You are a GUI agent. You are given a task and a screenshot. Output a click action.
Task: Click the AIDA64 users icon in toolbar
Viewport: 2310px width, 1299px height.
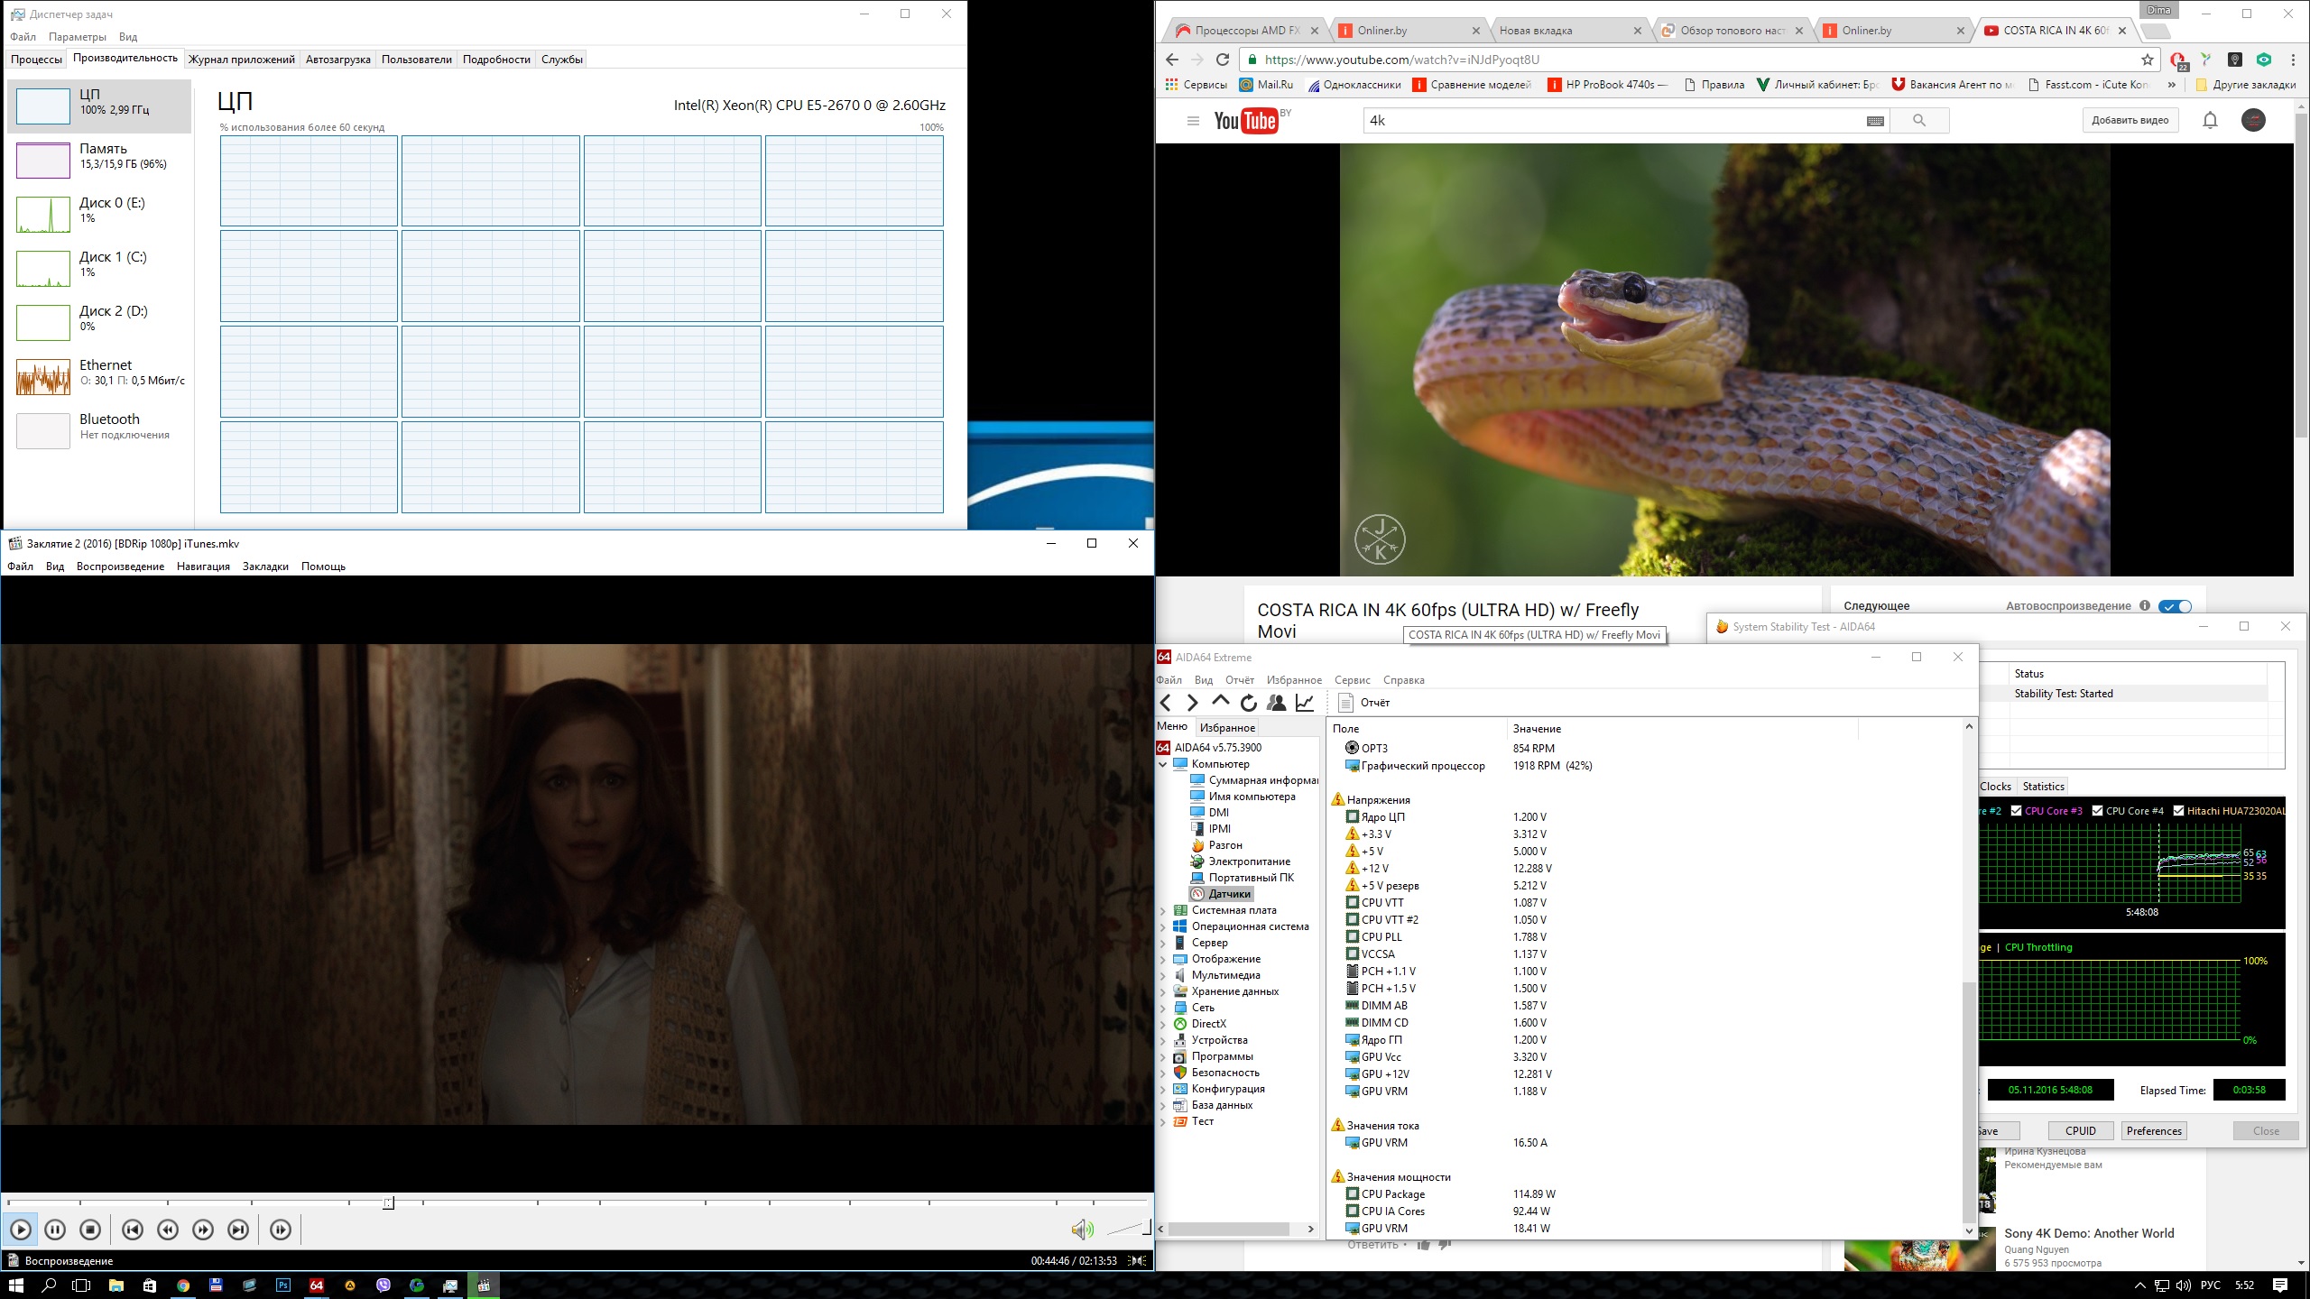(x=1276, y=703)
